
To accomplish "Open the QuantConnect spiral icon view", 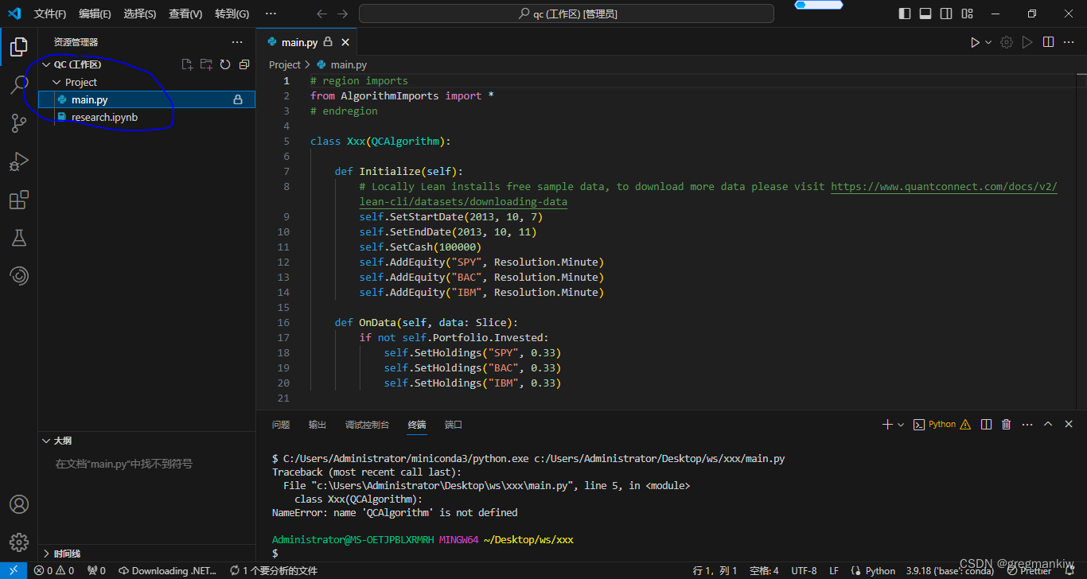I will click(19, 276).
